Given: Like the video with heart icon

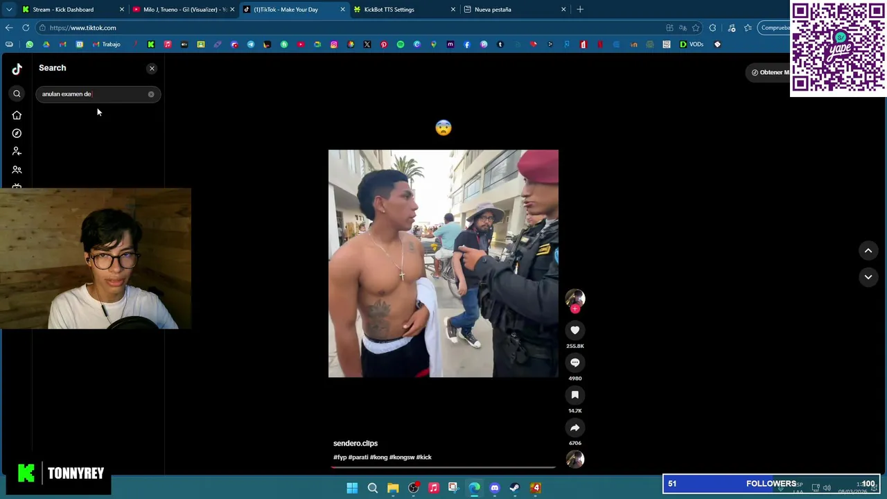Looking at the screenshot, I should click(574, 331).
